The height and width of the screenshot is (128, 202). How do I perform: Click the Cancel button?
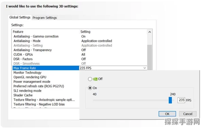coord(188,114)
